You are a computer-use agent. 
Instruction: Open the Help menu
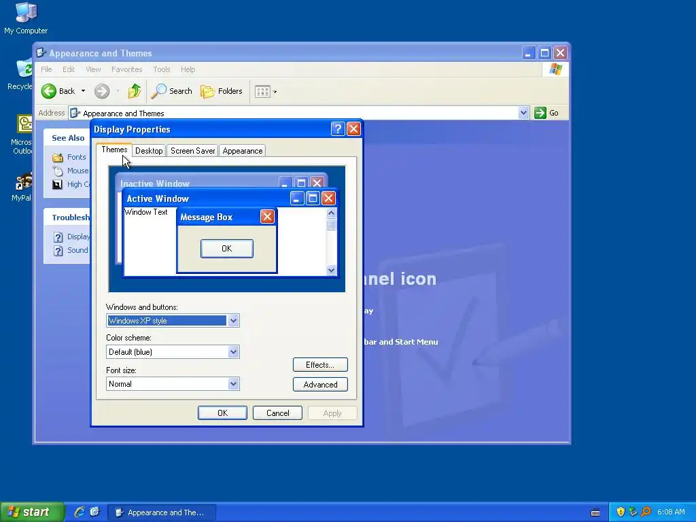[x=188, y=69]
